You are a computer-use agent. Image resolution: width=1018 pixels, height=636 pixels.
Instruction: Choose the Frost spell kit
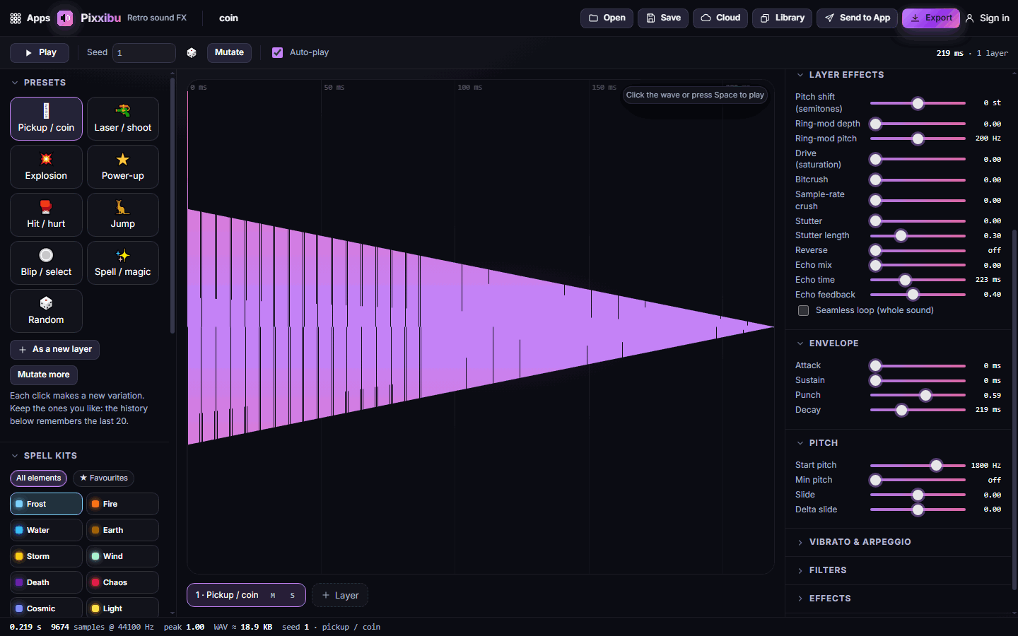46,505
